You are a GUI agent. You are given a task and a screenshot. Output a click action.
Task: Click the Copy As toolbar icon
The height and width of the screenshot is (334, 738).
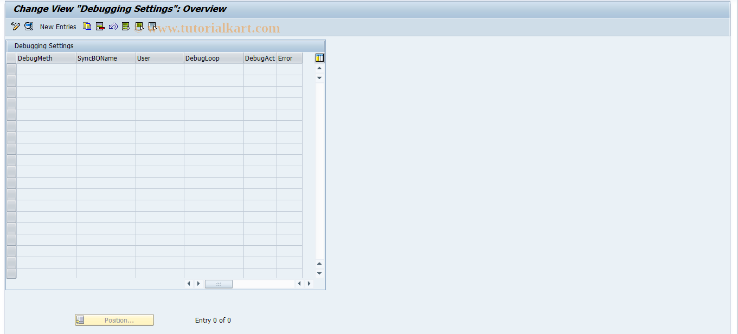87,26
